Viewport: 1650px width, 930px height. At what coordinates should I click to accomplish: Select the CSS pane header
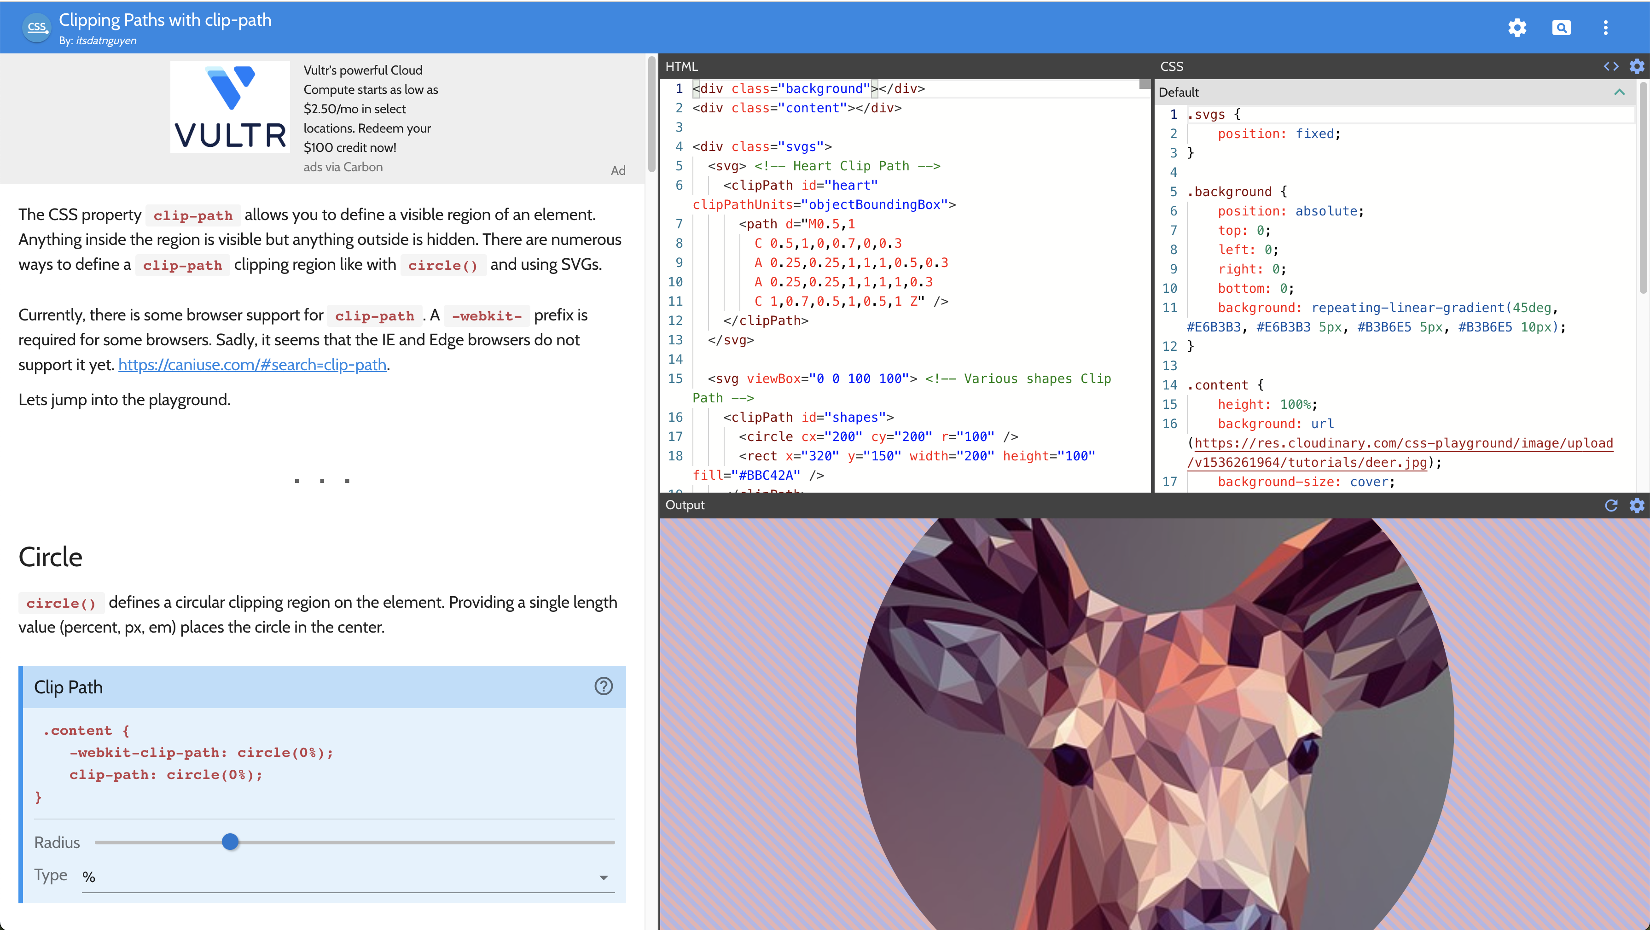pos(1171,66)
